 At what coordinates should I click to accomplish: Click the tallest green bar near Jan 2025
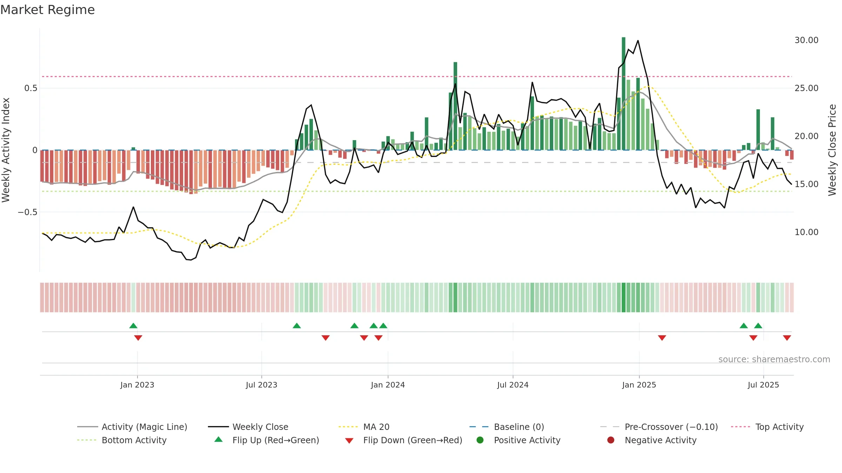click(623, 94)
